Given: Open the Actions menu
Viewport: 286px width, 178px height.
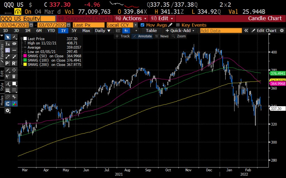Looking at the screenshot, I should pos(131,18).
